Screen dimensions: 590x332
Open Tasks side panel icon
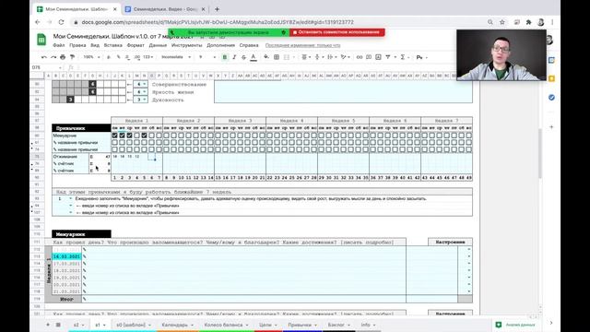click(x=551, y=98)
